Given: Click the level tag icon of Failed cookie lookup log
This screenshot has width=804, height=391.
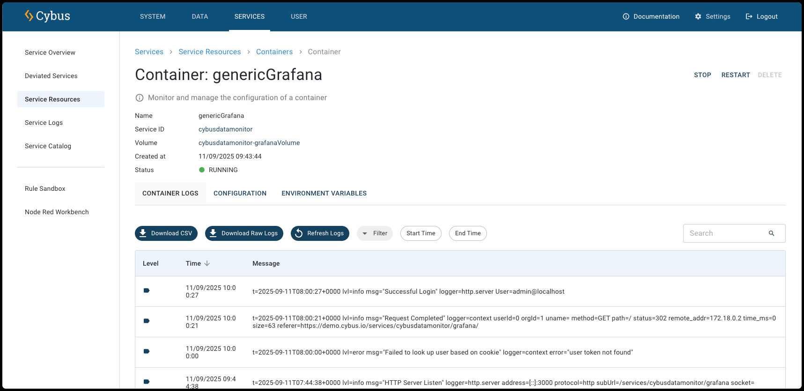Looking at the screenshot, I should [147, 352].
